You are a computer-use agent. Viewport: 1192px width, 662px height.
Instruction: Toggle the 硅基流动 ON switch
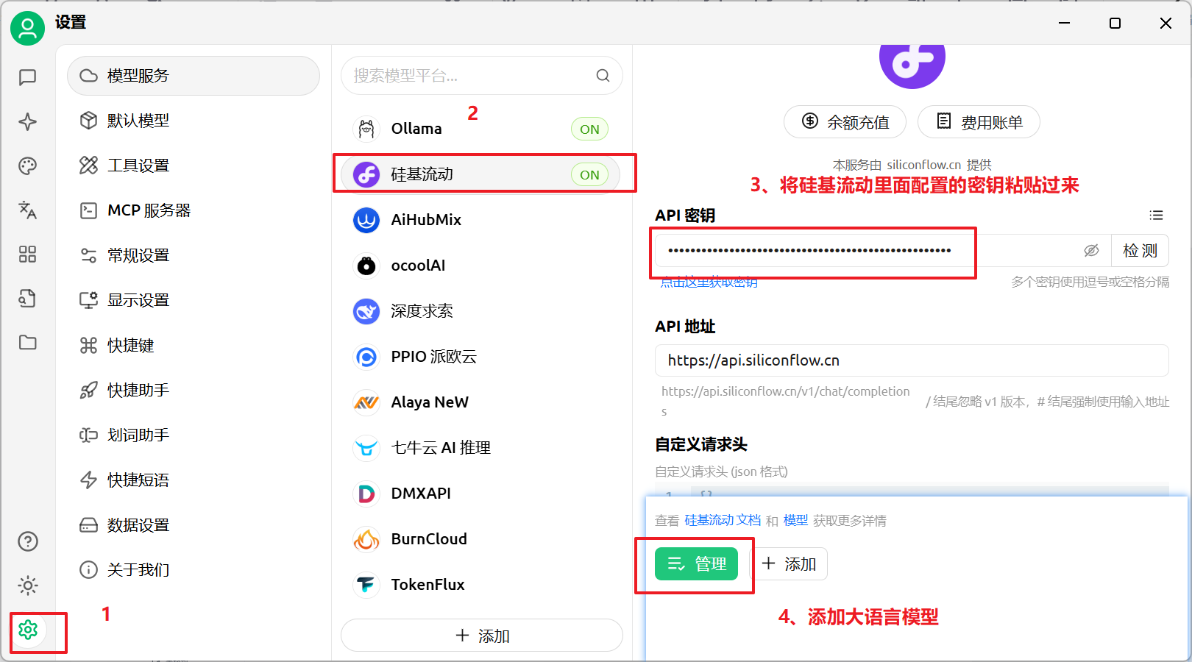[589, 174]
